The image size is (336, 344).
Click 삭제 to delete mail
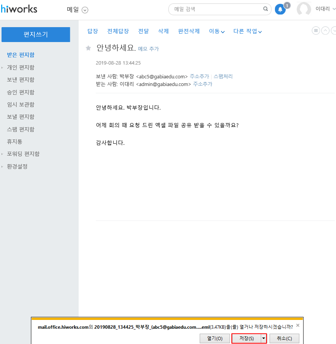point(163,31)
